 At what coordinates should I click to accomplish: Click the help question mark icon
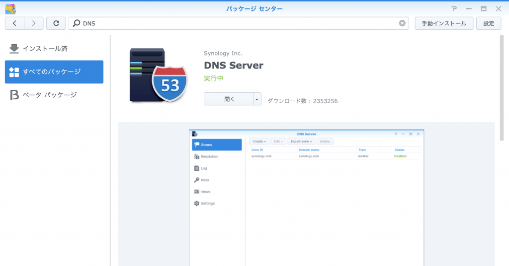(x=454, y=9)
